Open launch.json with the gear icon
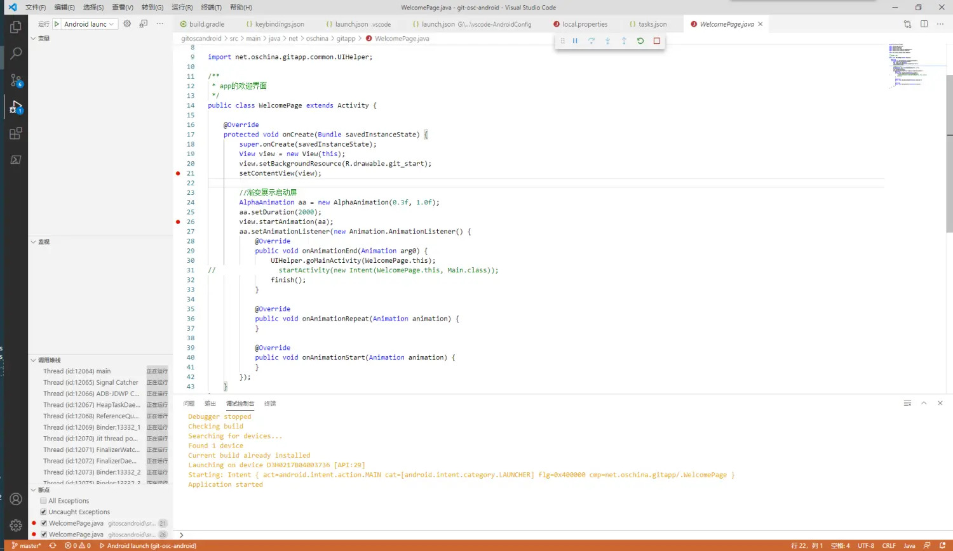The height and width of the screenshot is (551, 953). pos(127,23)
